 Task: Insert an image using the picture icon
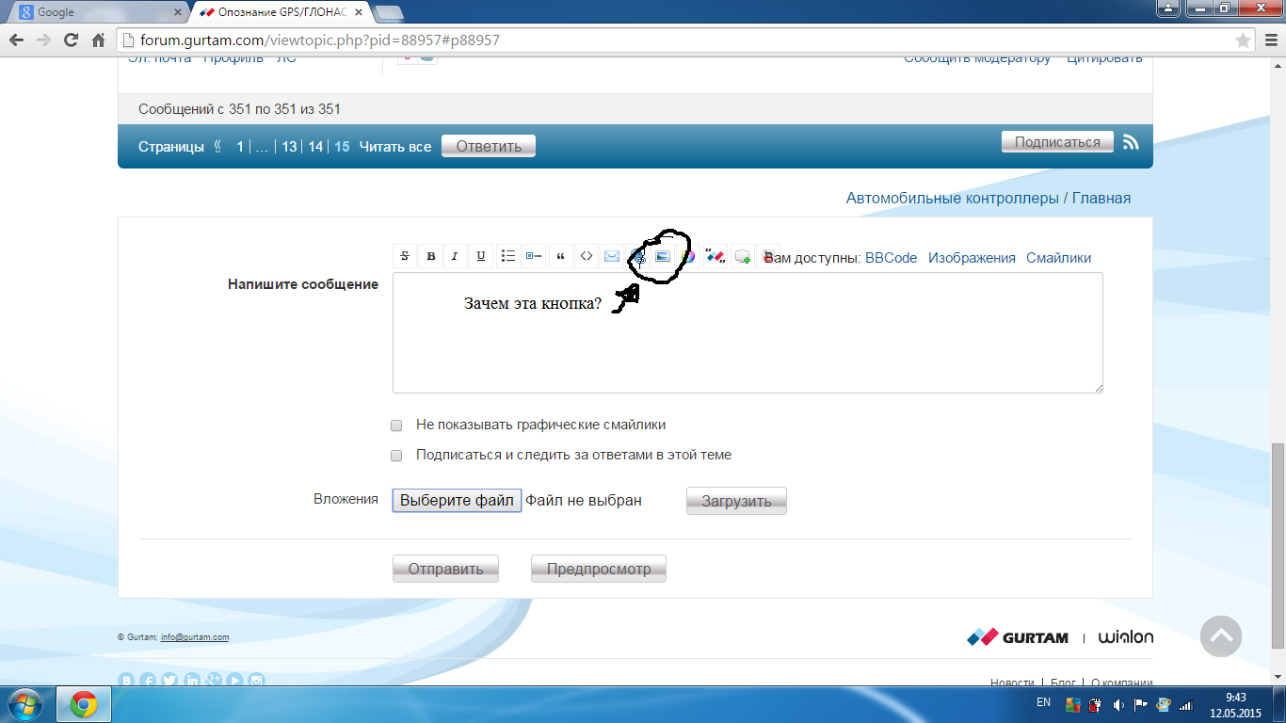[x=663, y=256]
